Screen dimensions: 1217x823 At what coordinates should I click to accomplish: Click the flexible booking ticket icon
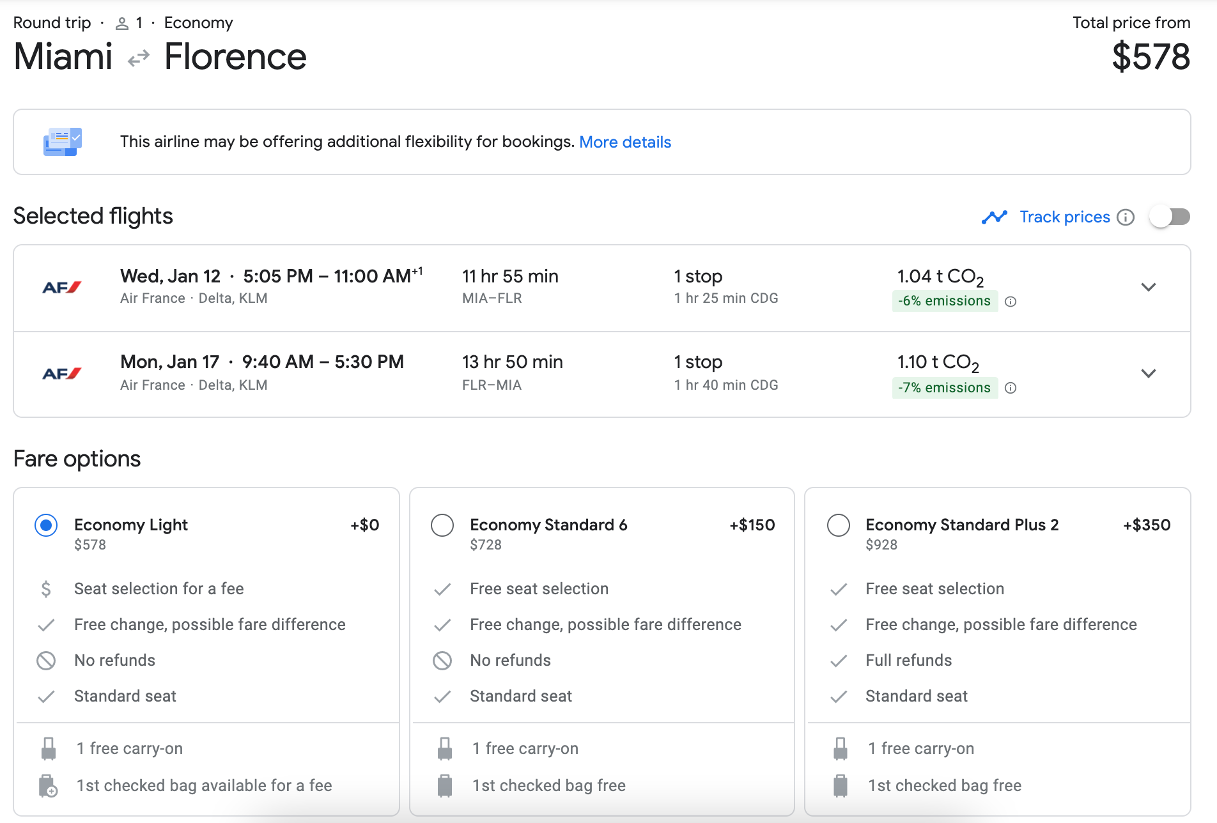click(x=62, y=142)
